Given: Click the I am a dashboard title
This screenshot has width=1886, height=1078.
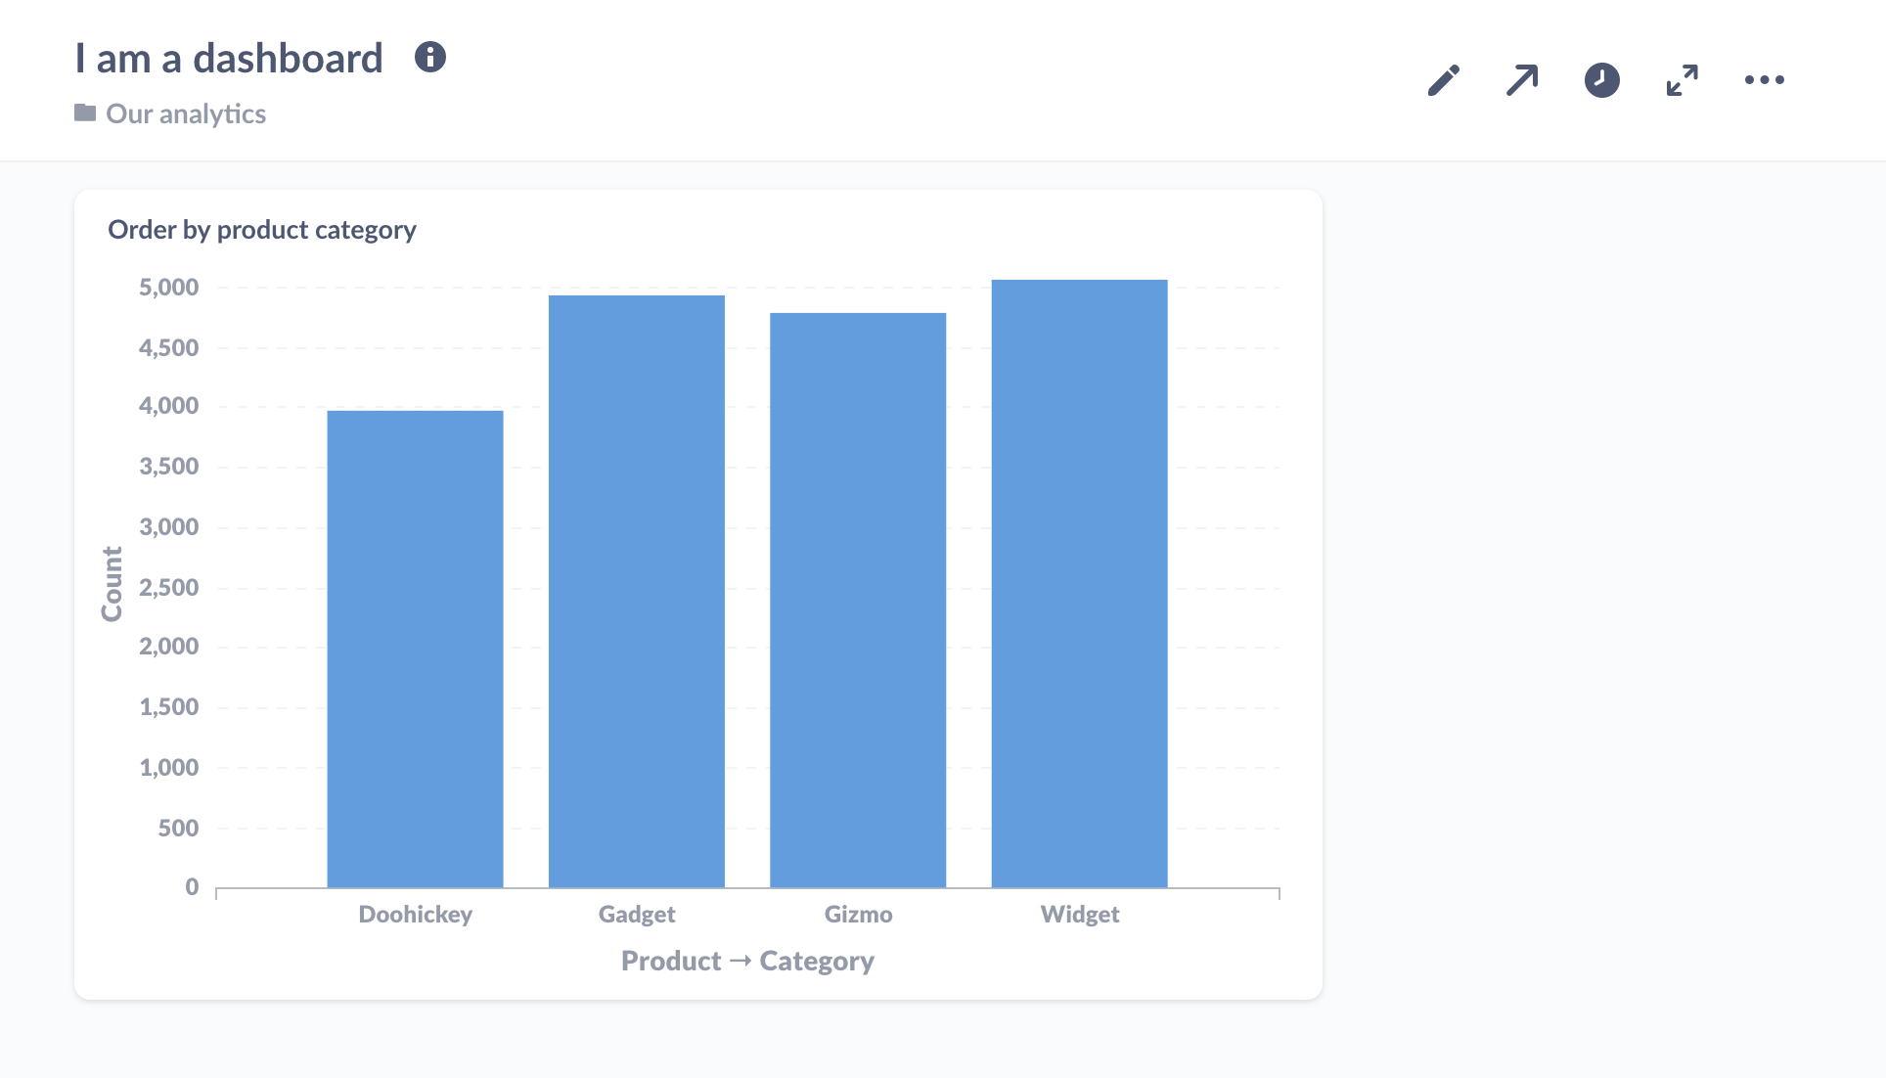Looking at the screenshot, I should tap(229, 59).
